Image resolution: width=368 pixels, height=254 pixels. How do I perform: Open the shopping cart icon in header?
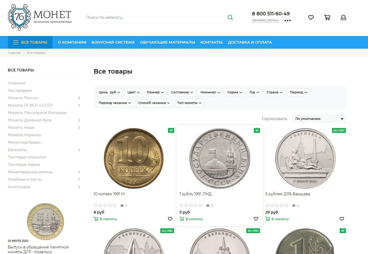click(x=327, y=17)
